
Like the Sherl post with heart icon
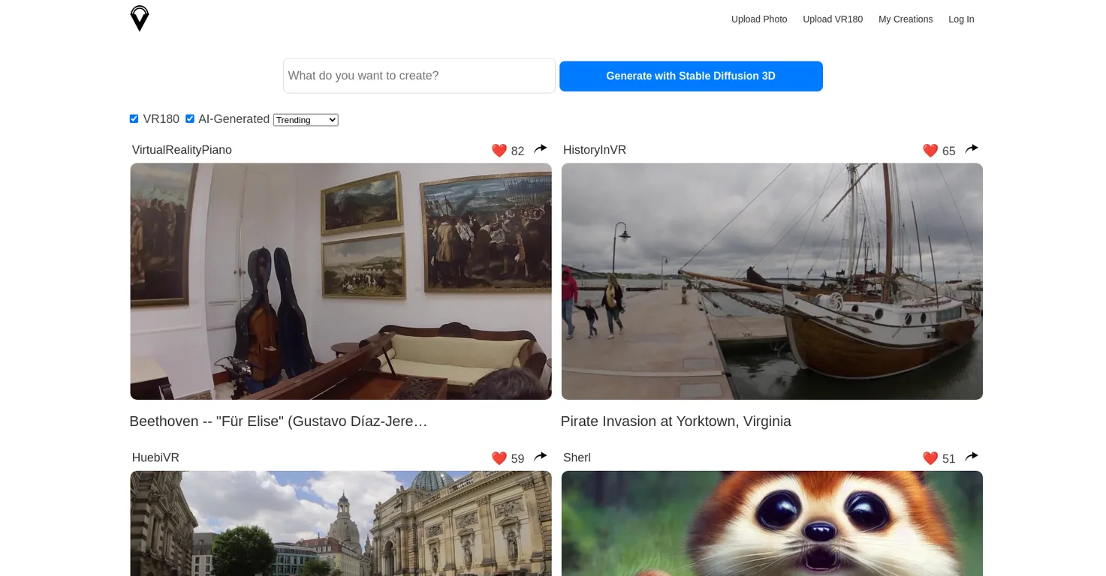coord(930,458)
